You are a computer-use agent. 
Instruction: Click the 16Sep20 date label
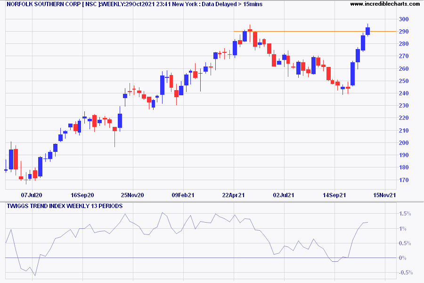point(82,195)
